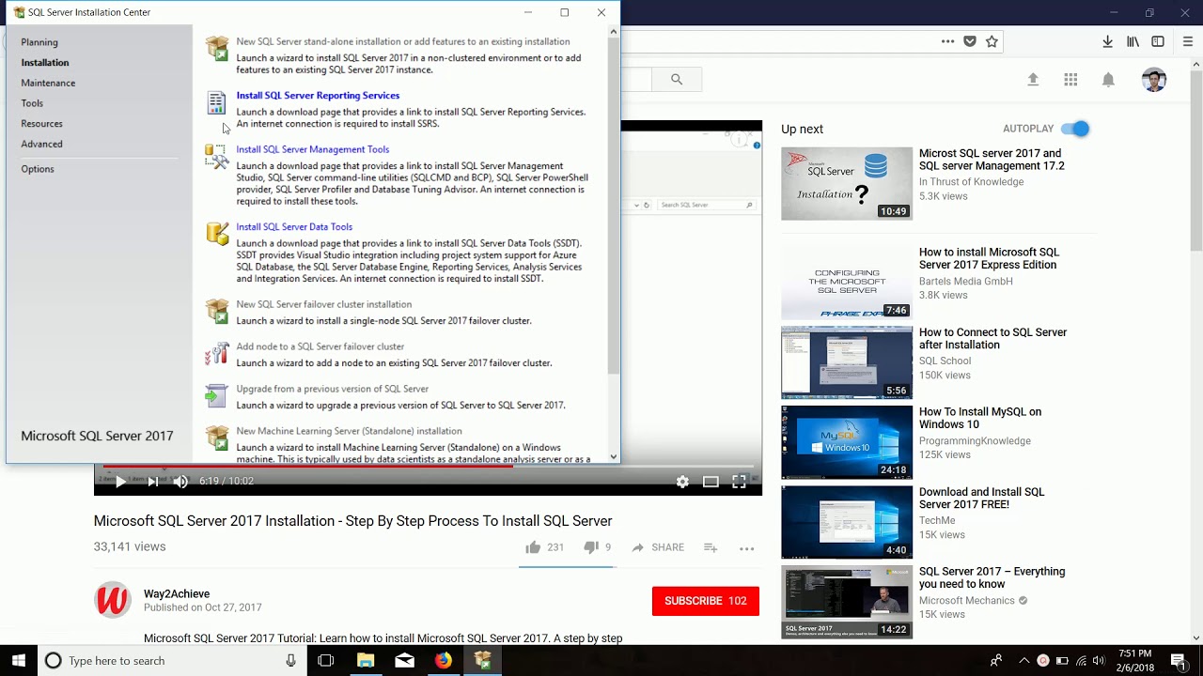The image size is (1203, 676).
Task: Open Task View on the taskbar
Action: 326,661
